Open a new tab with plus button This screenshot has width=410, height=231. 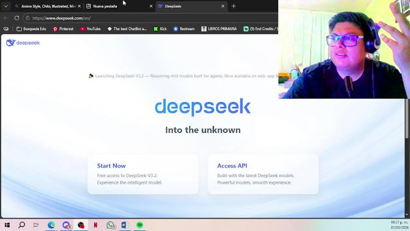tap(234, 6)
